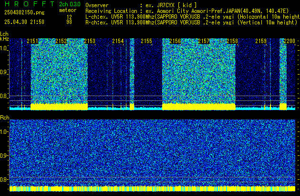Select the meteor count value 12
Screen dimensions: 300x196
(69, 17)
